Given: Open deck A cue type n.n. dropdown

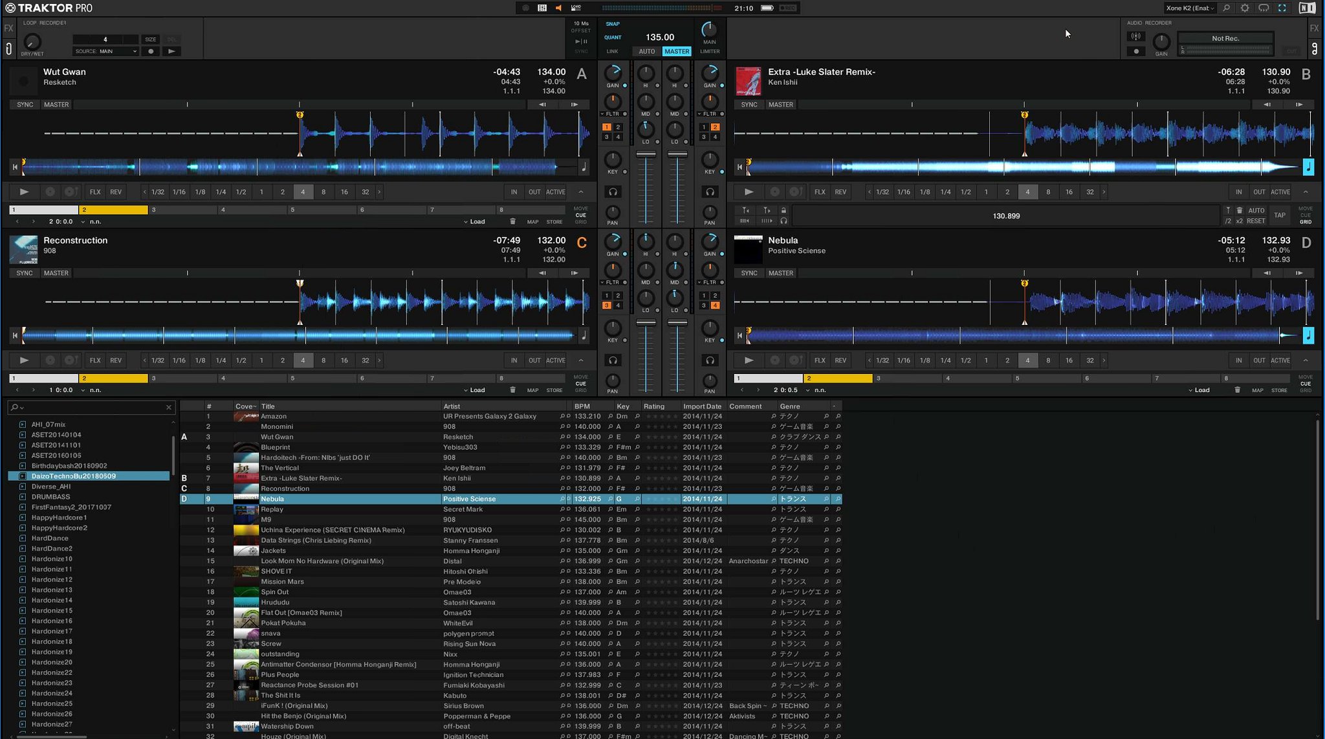Looking at the screenshot, I should (x=91, y=221).
